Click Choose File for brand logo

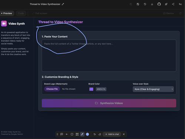(52, 89)
